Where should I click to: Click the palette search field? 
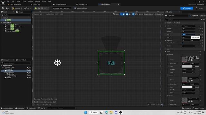coord(17,15)
